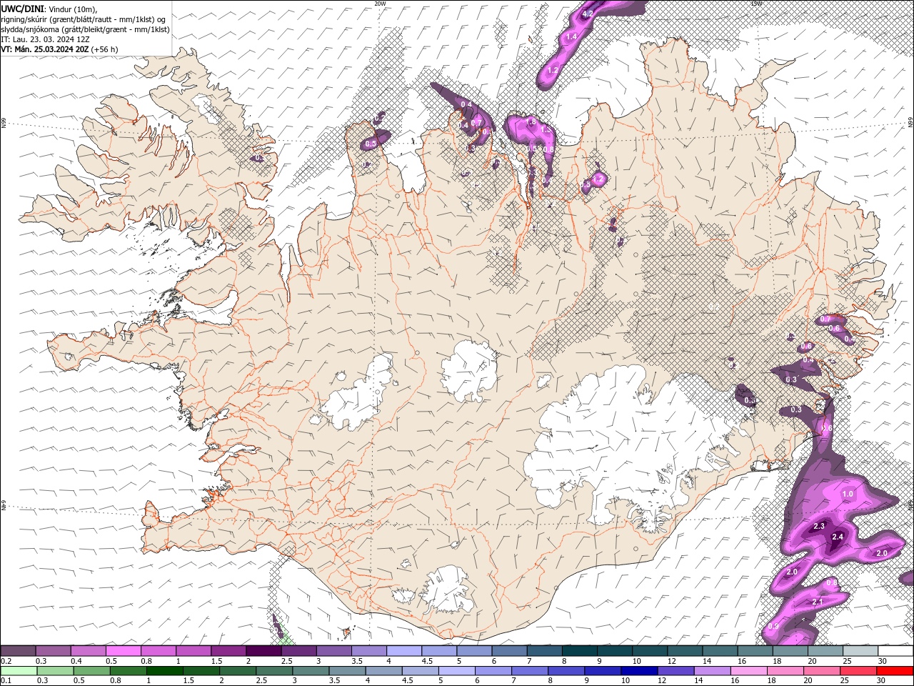Click the bright red 30 swatch in bottom legend row

pyautogui.click(x=895, y=671)
